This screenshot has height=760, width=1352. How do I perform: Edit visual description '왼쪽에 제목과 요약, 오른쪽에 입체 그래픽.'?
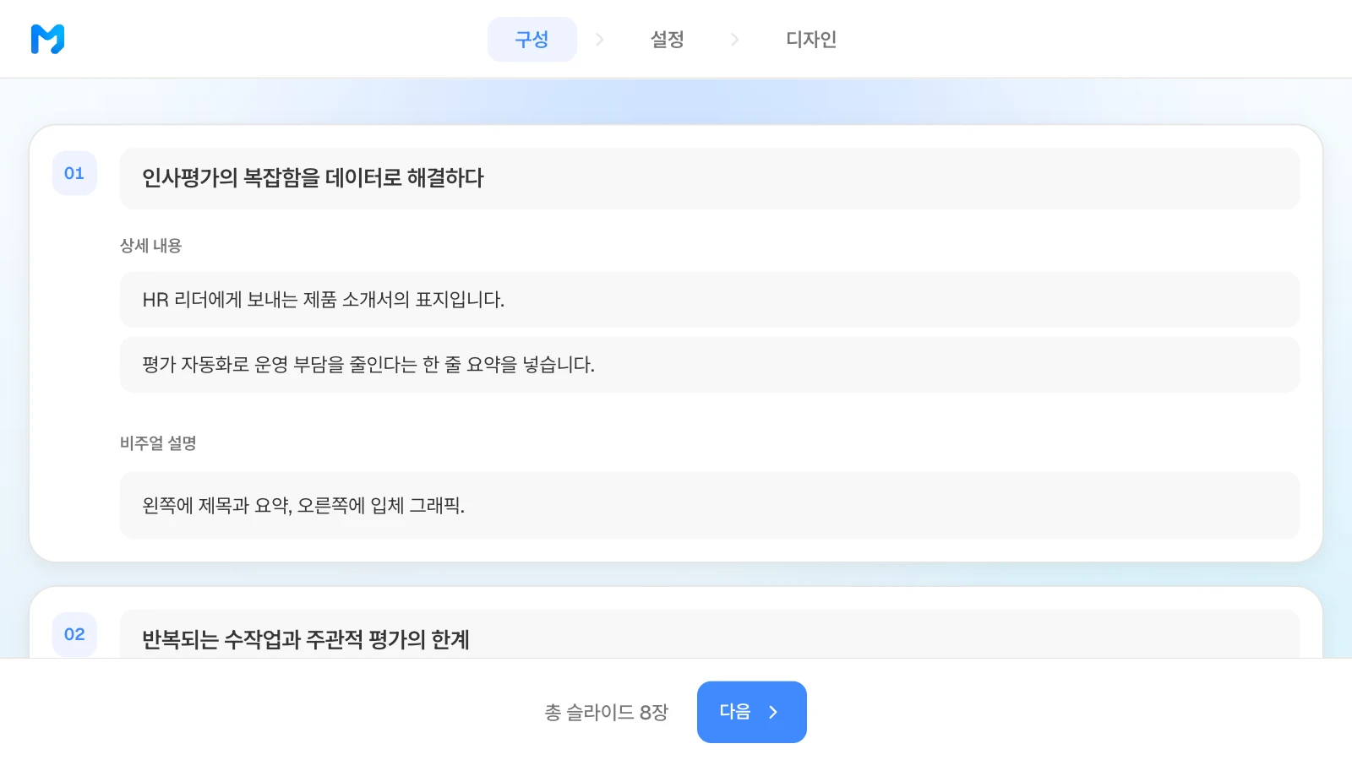710,505
